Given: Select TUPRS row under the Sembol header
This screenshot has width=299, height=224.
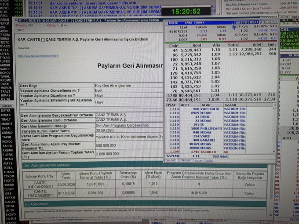Looking at the screenshot, I should (8, 155).
